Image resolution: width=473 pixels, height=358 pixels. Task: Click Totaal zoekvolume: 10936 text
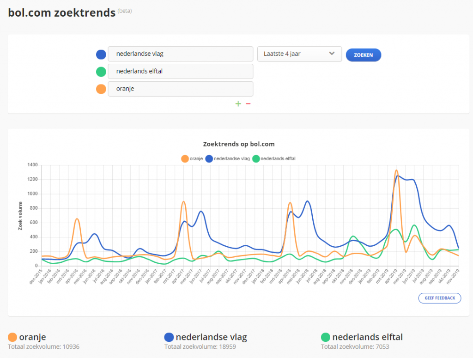coord(44,347)
